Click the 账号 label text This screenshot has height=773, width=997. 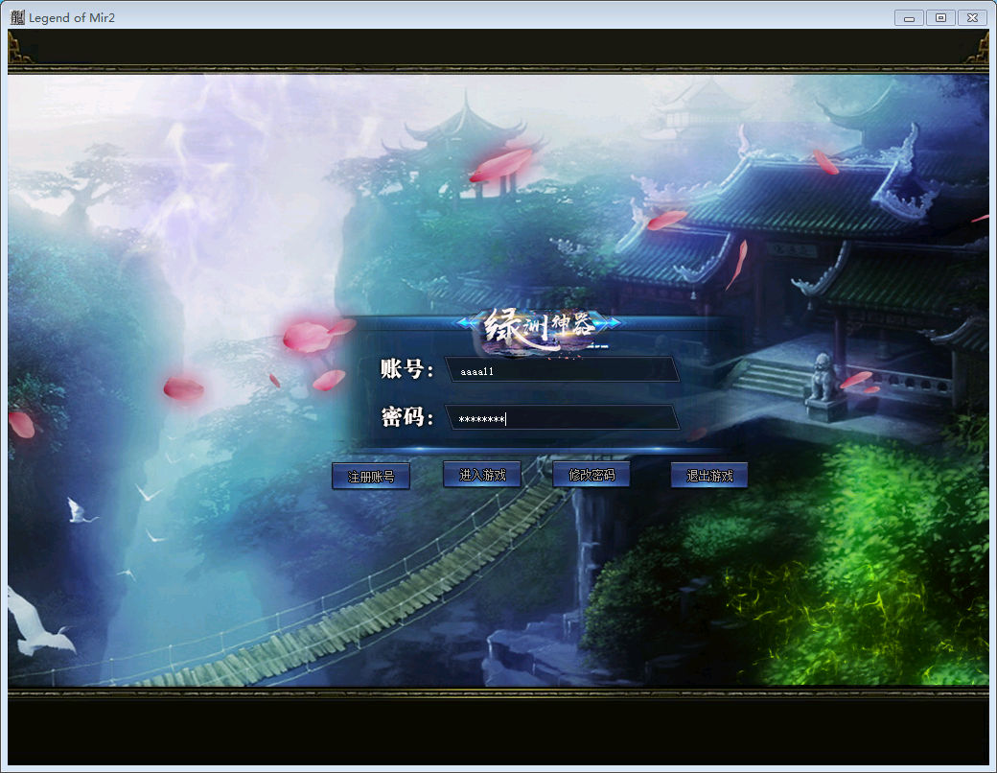406,369
